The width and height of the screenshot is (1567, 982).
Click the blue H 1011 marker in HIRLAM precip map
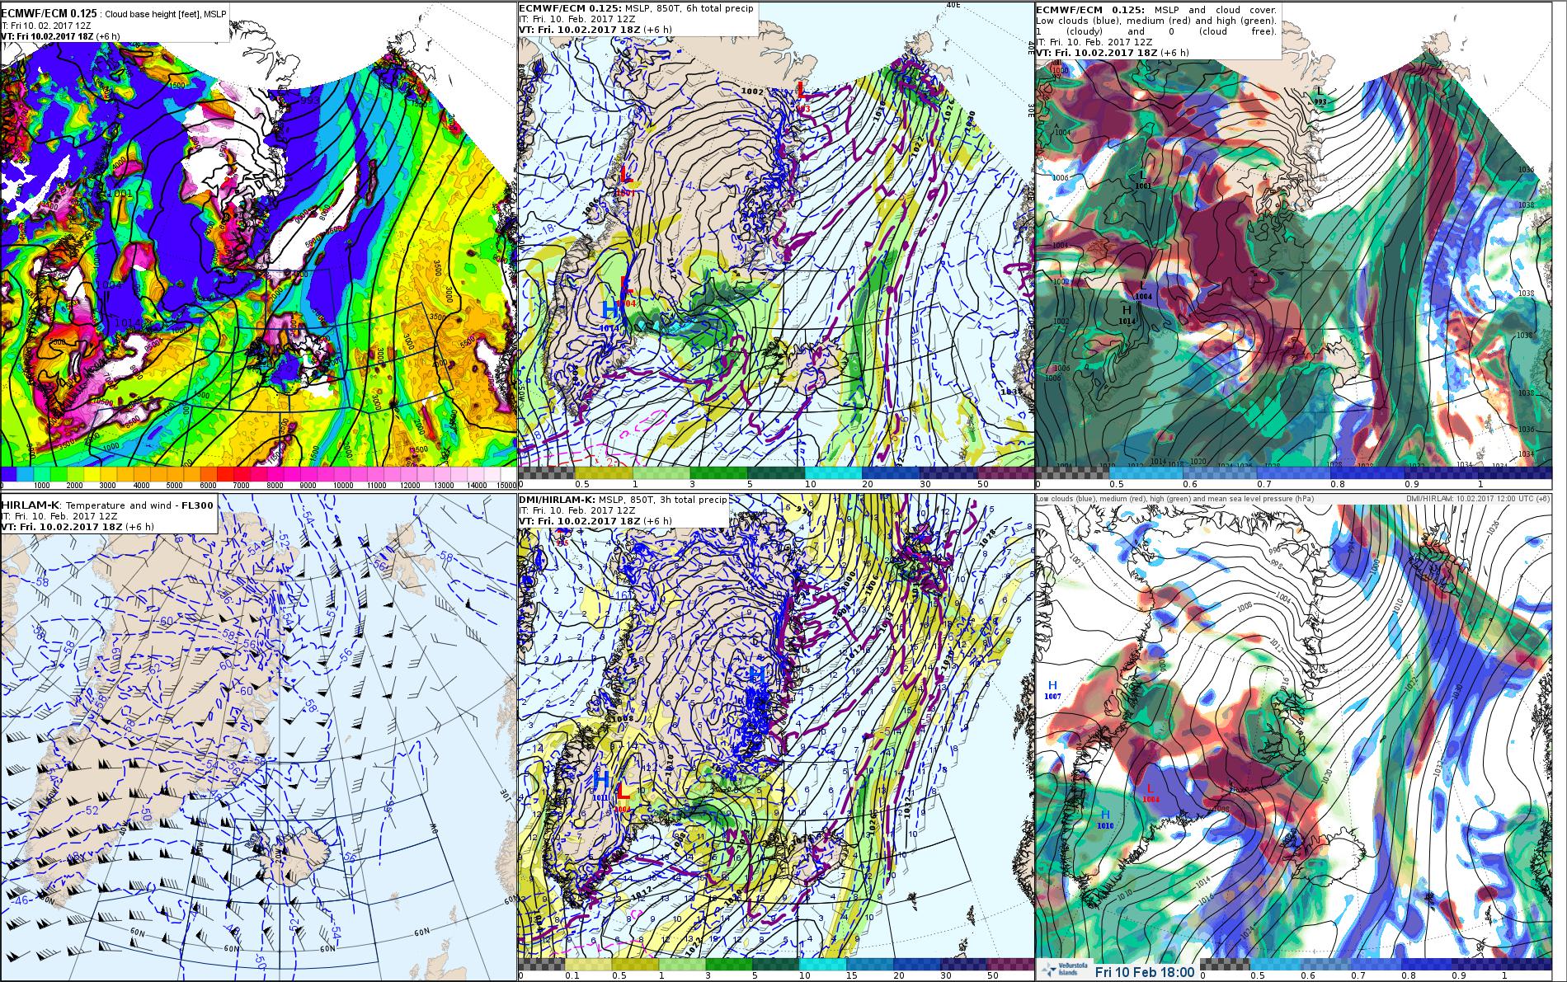pos(601,784)
